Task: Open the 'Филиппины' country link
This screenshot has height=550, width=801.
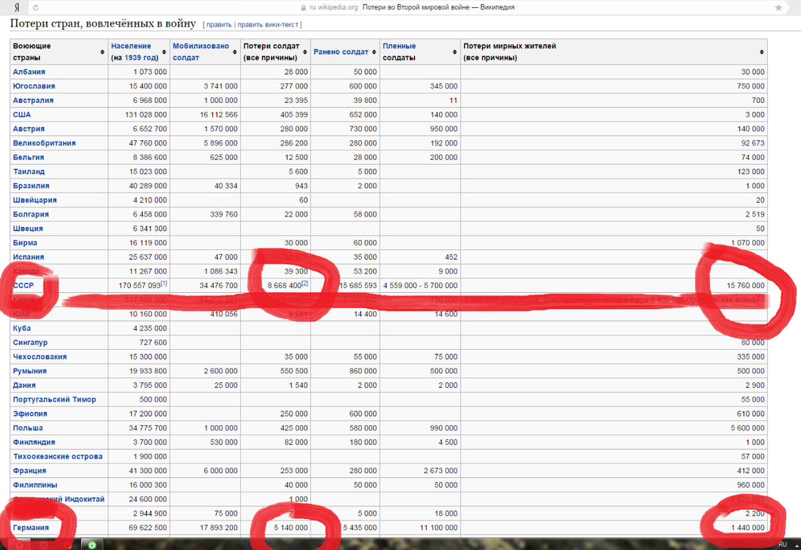Action: 35,485
